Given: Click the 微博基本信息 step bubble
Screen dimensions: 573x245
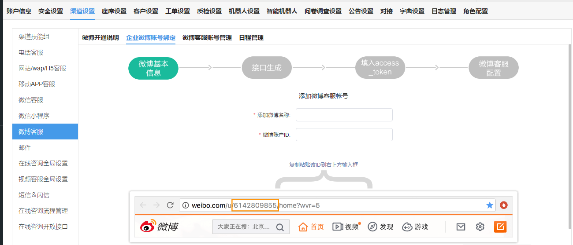Looking at the screenshot, I should (x=153, y=68).
